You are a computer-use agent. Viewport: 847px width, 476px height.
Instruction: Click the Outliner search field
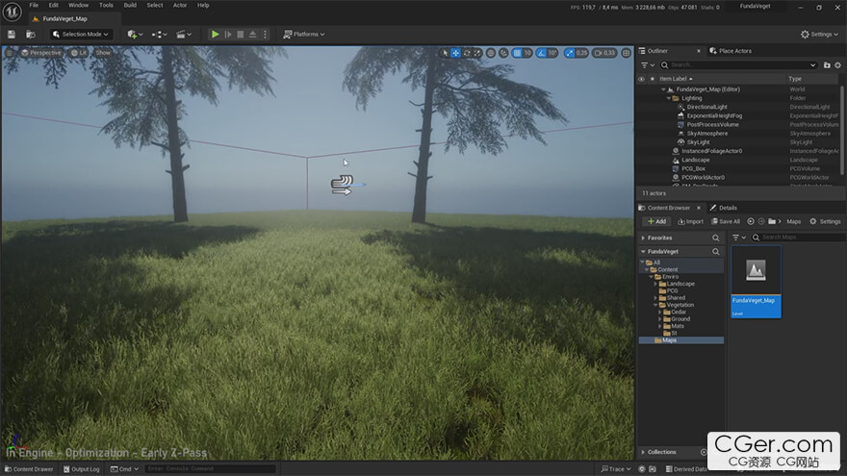738,64
